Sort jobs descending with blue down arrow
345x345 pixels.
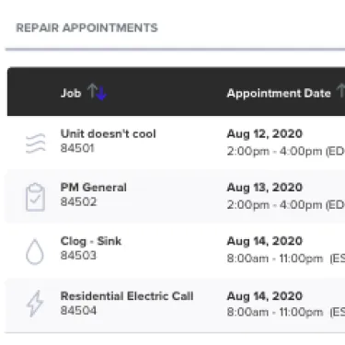pos(101,93)
